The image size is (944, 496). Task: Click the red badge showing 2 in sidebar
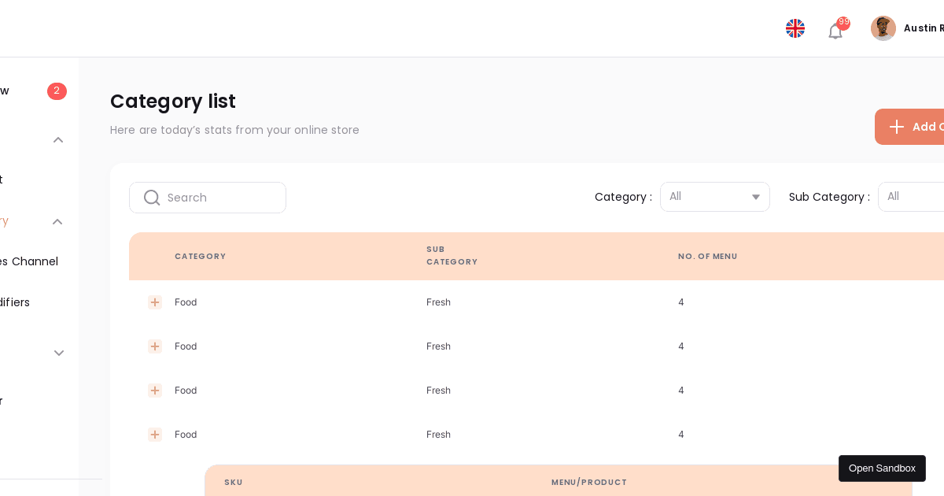click(57, 91)
